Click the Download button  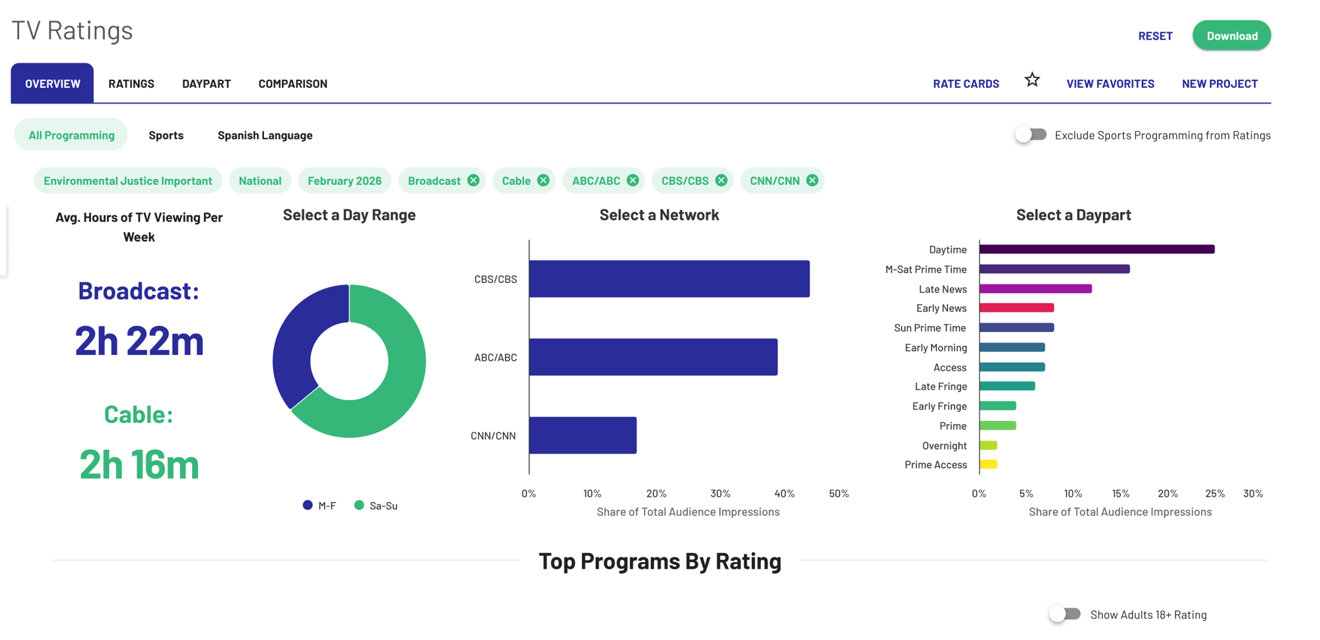1232,36
